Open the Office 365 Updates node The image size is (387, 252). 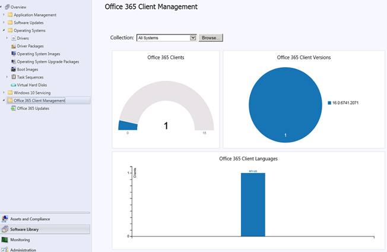point(33,108)
